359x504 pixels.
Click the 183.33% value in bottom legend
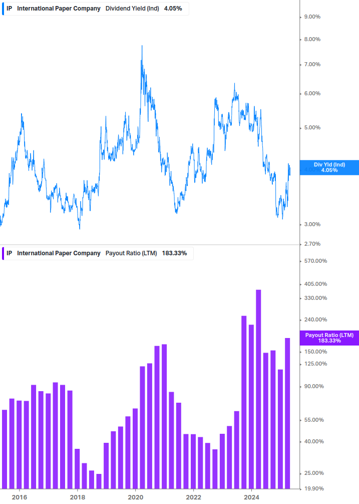click(174, 253)
